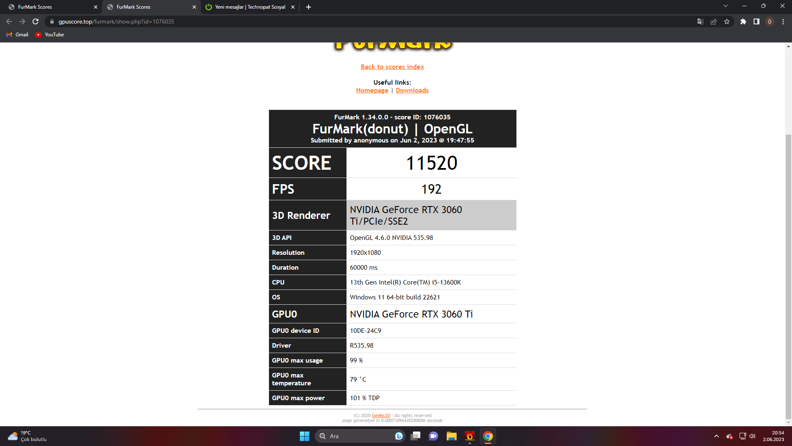Image resolution: width=792 pixels, height=446 pixels.
Task: Click the YouTube bookmark
Action: [x=49, y=35]
